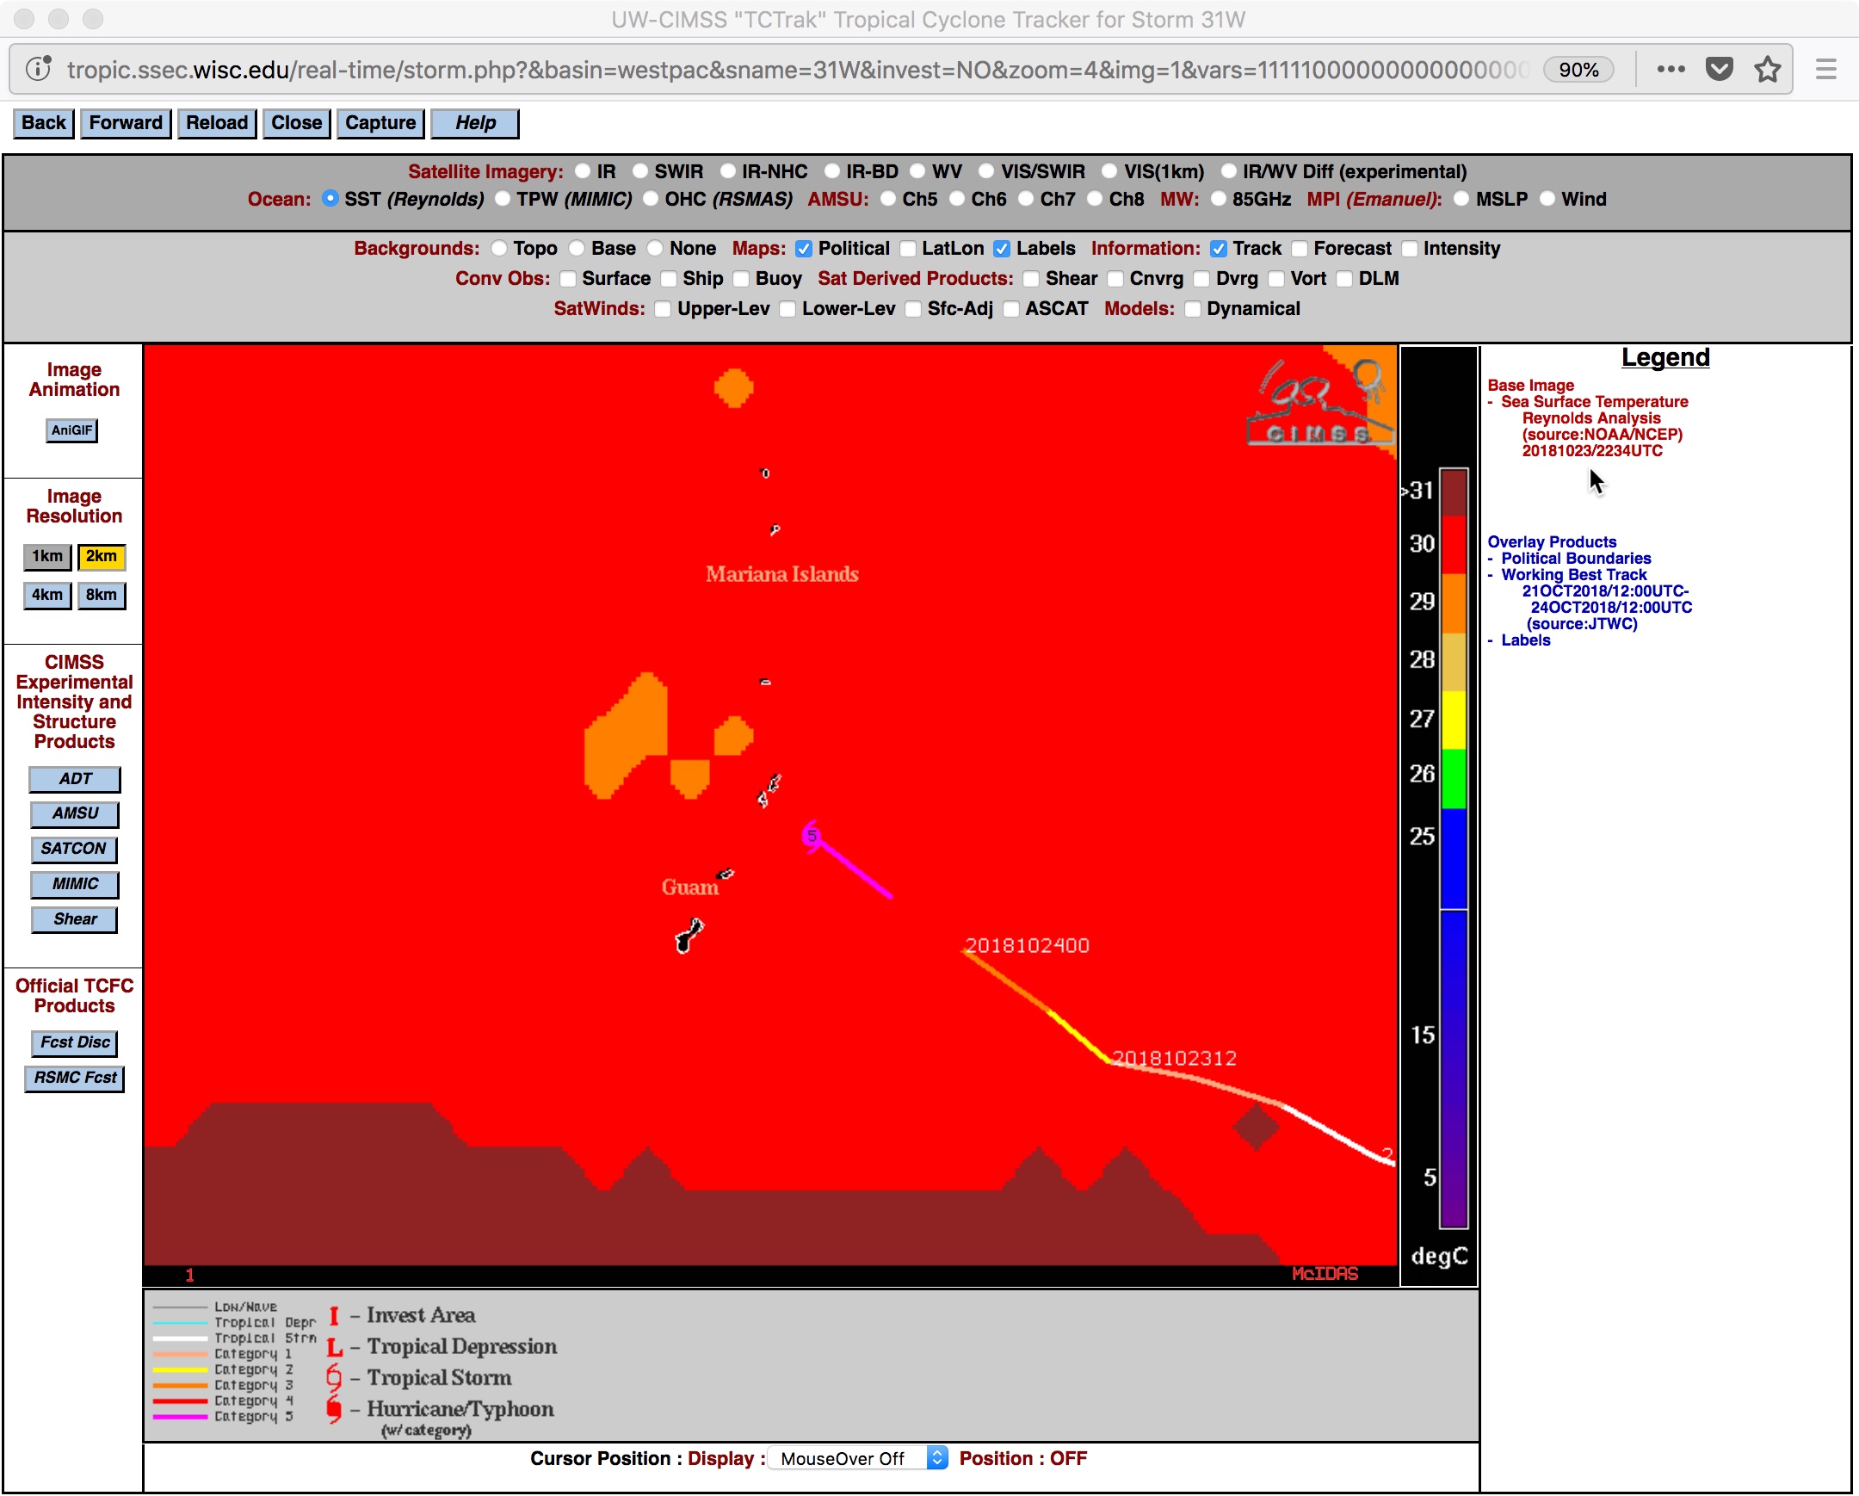Select IR satellite imagery
Image resolution: width=1859 pixels, height=1496 pixels.
click(583, 171)
